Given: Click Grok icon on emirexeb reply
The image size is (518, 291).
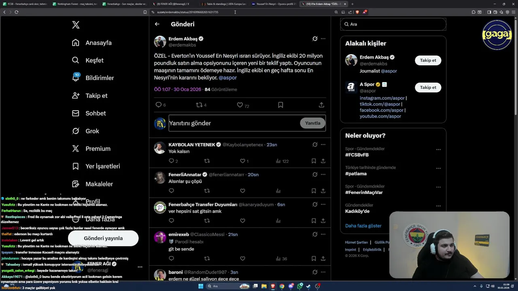Looking at the screenshot, I should pos(315,234).
